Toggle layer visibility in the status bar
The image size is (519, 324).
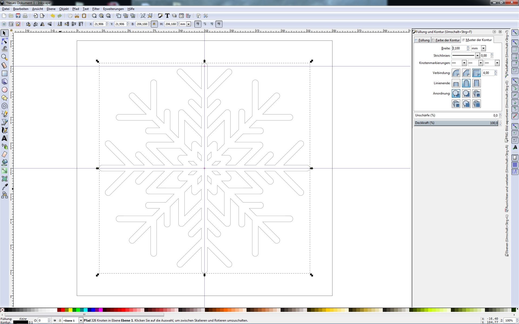click(55, 320)
